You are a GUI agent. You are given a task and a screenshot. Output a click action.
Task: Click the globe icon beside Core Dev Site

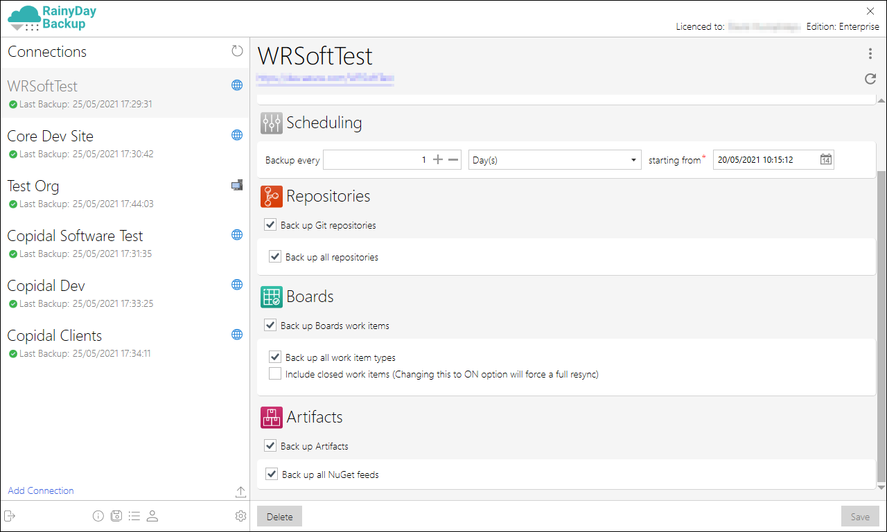click(x=237, y=135)
